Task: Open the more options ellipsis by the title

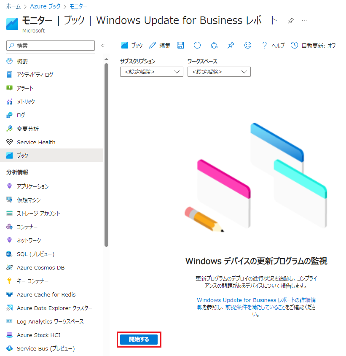Action: (x=304, y=21)
